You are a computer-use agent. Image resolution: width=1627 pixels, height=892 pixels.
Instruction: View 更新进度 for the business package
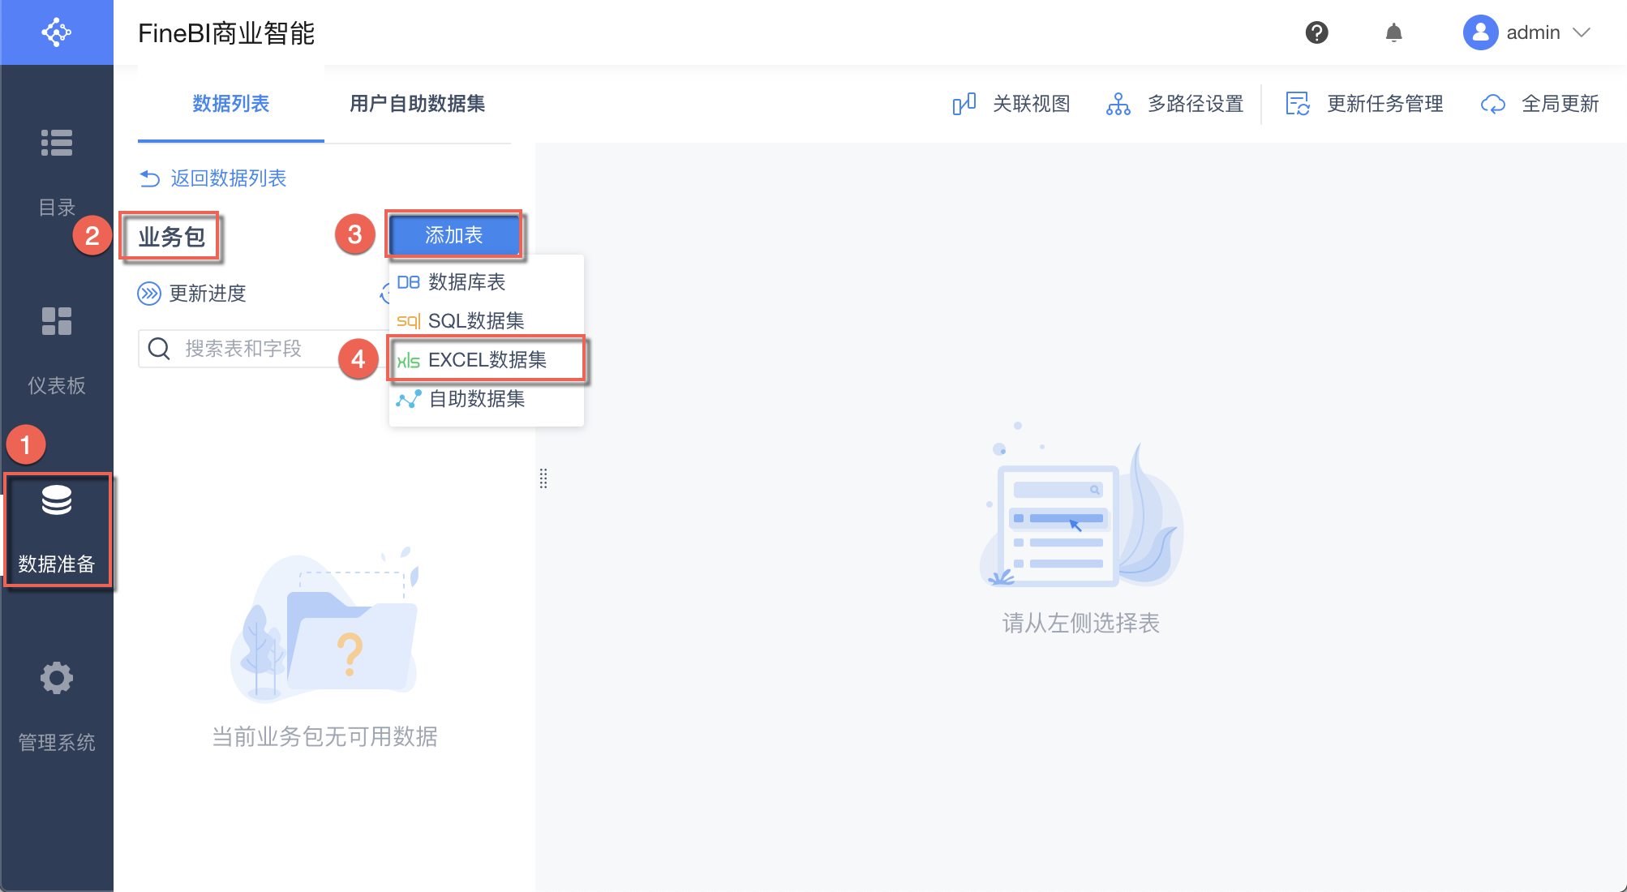(x=193, y=294)
